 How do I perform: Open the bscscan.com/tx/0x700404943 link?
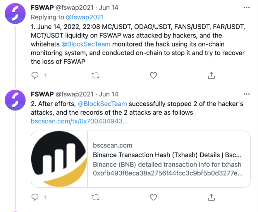point(79,121)
